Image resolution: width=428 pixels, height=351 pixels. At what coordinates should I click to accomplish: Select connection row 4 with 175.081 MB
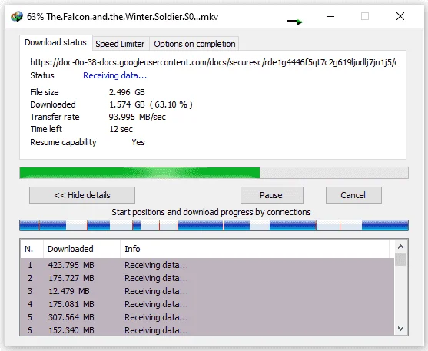click(x=207, y=304)
